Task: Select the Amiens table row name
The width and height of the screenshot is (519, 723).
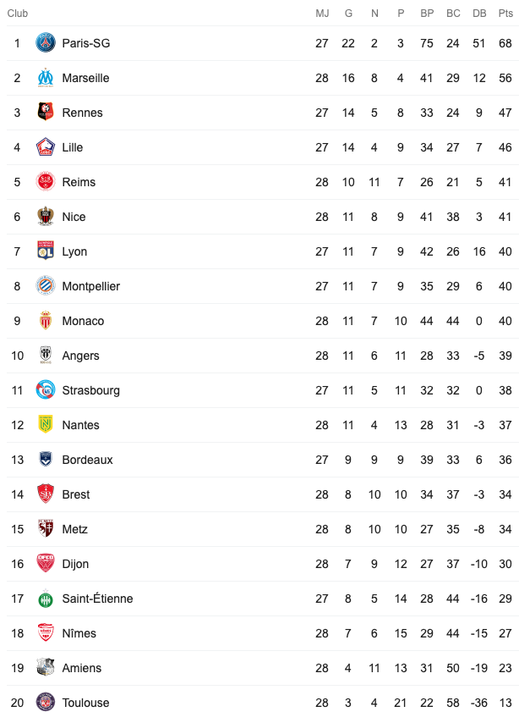Action: click(x=81, y=668)
